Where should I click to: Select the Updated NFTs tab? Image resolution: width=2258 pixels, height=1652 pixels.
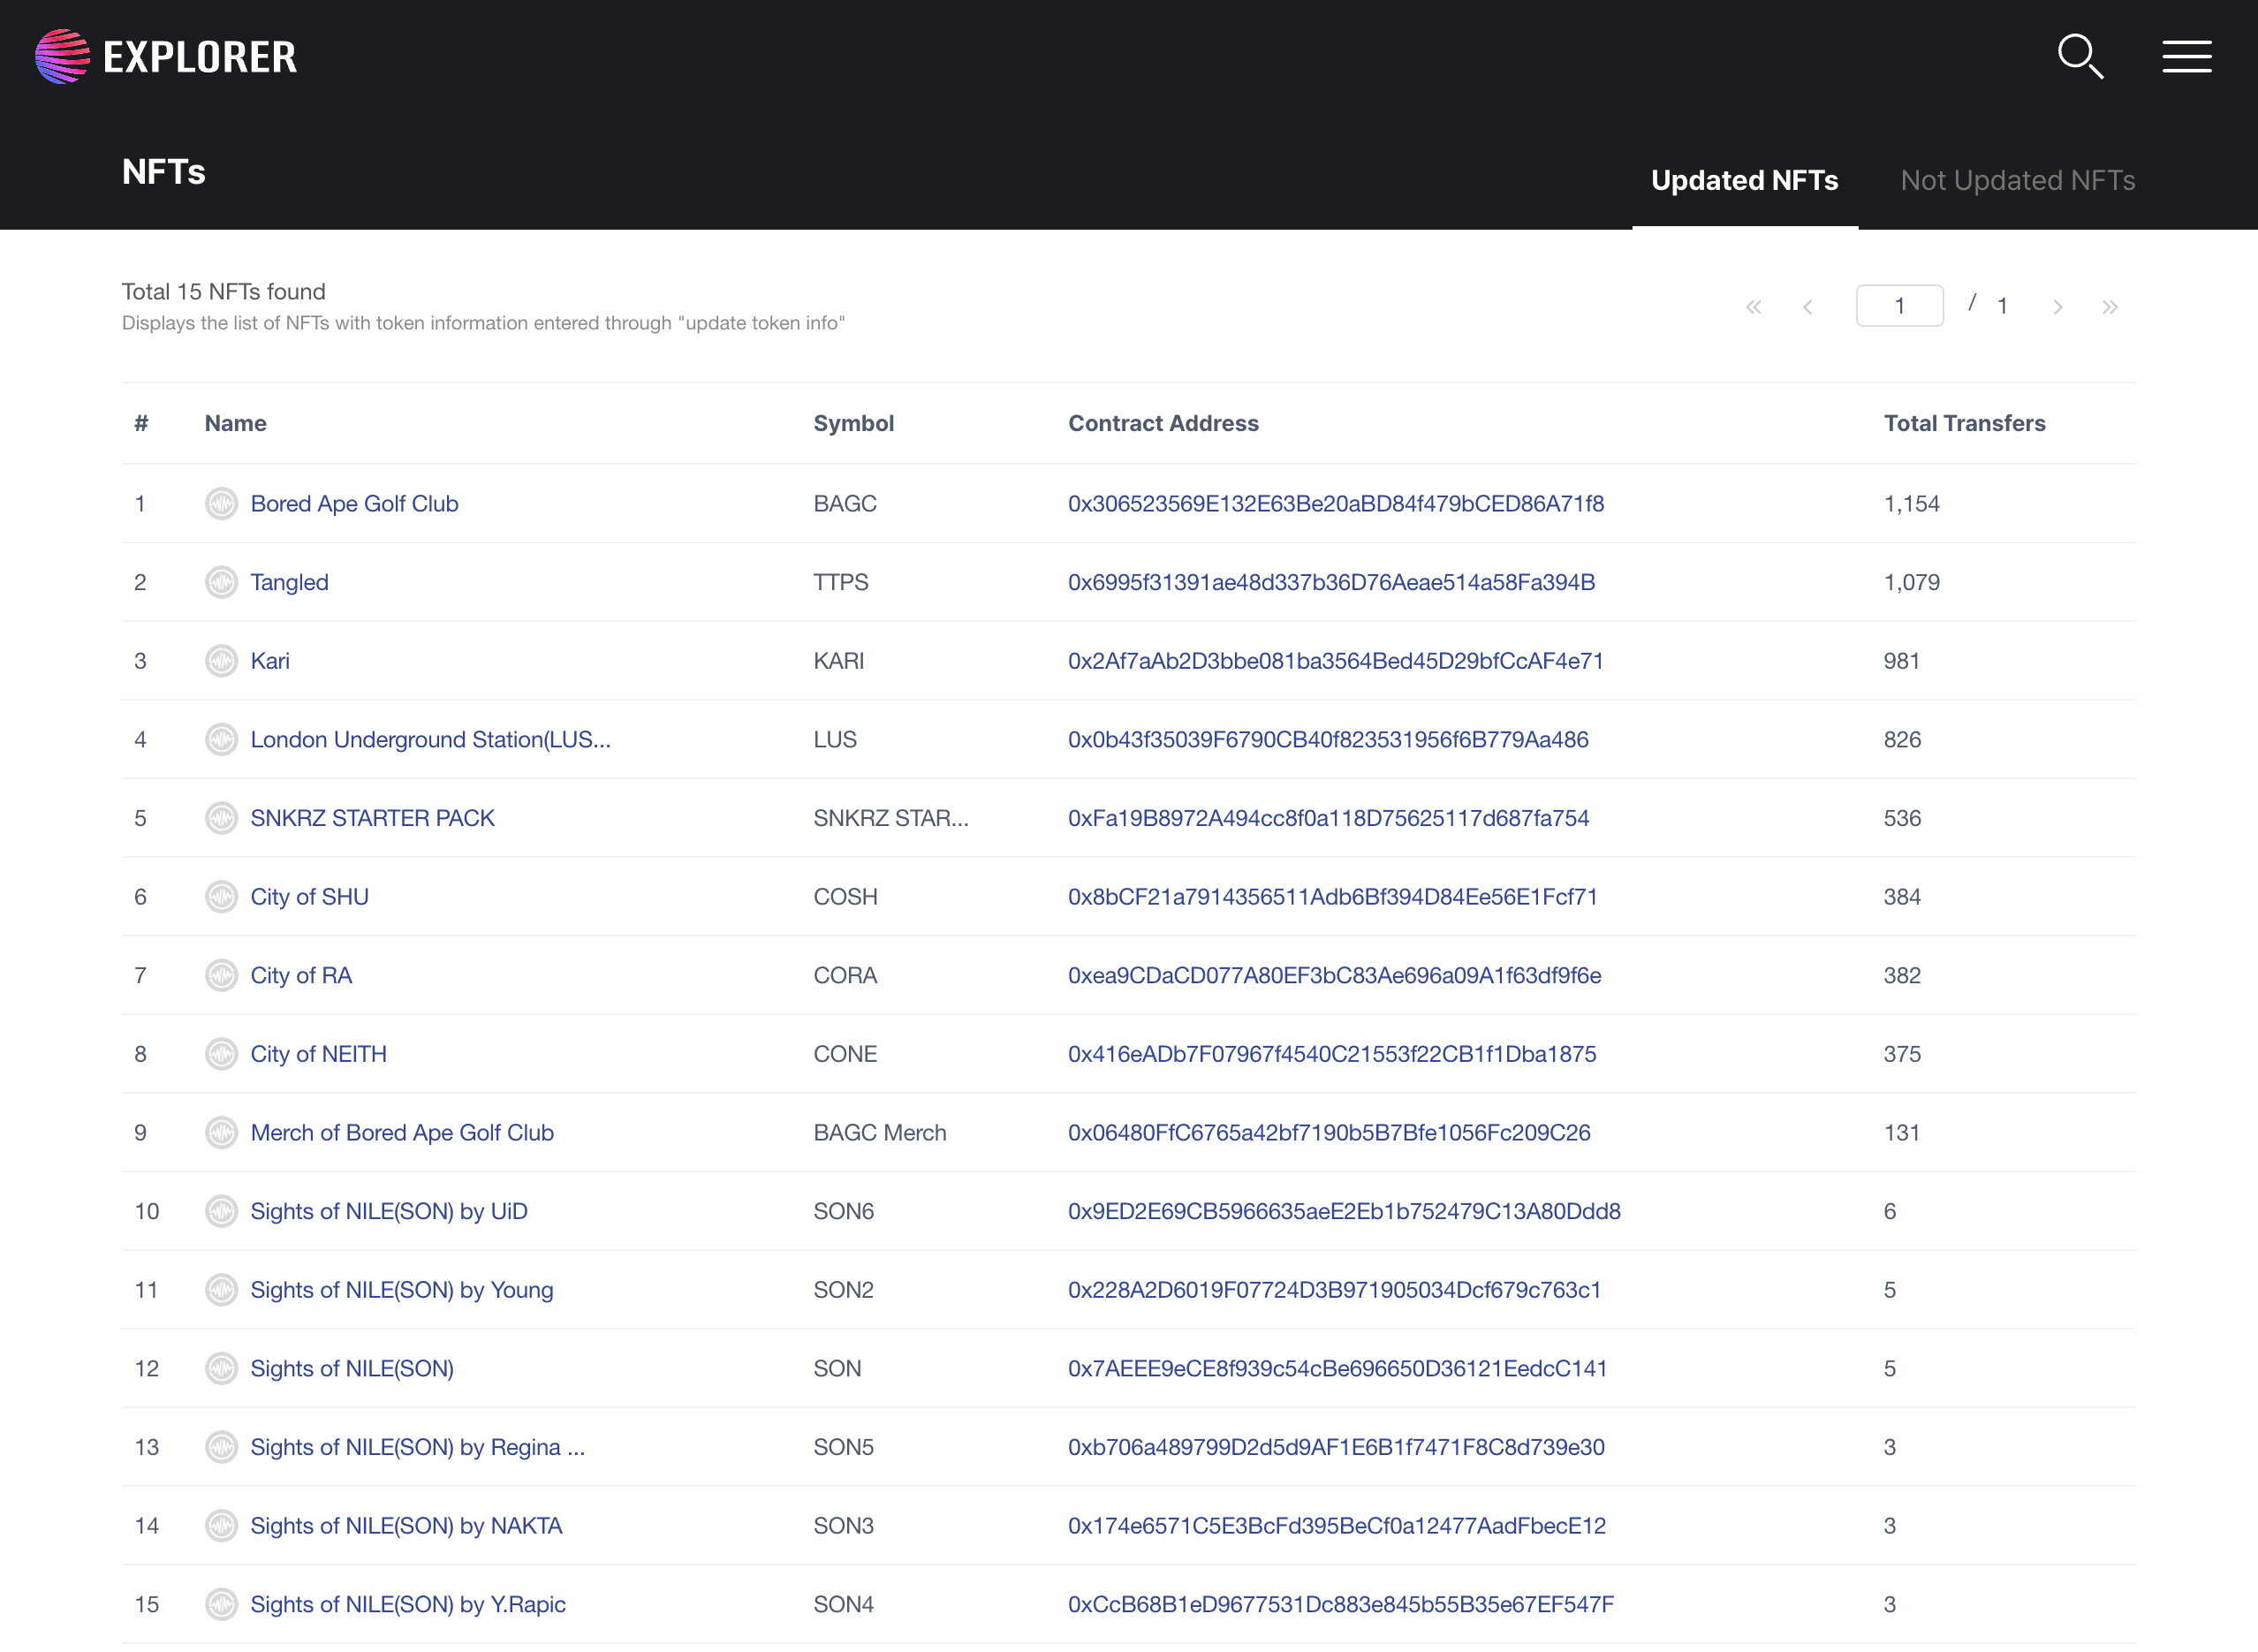(1744, 180)
